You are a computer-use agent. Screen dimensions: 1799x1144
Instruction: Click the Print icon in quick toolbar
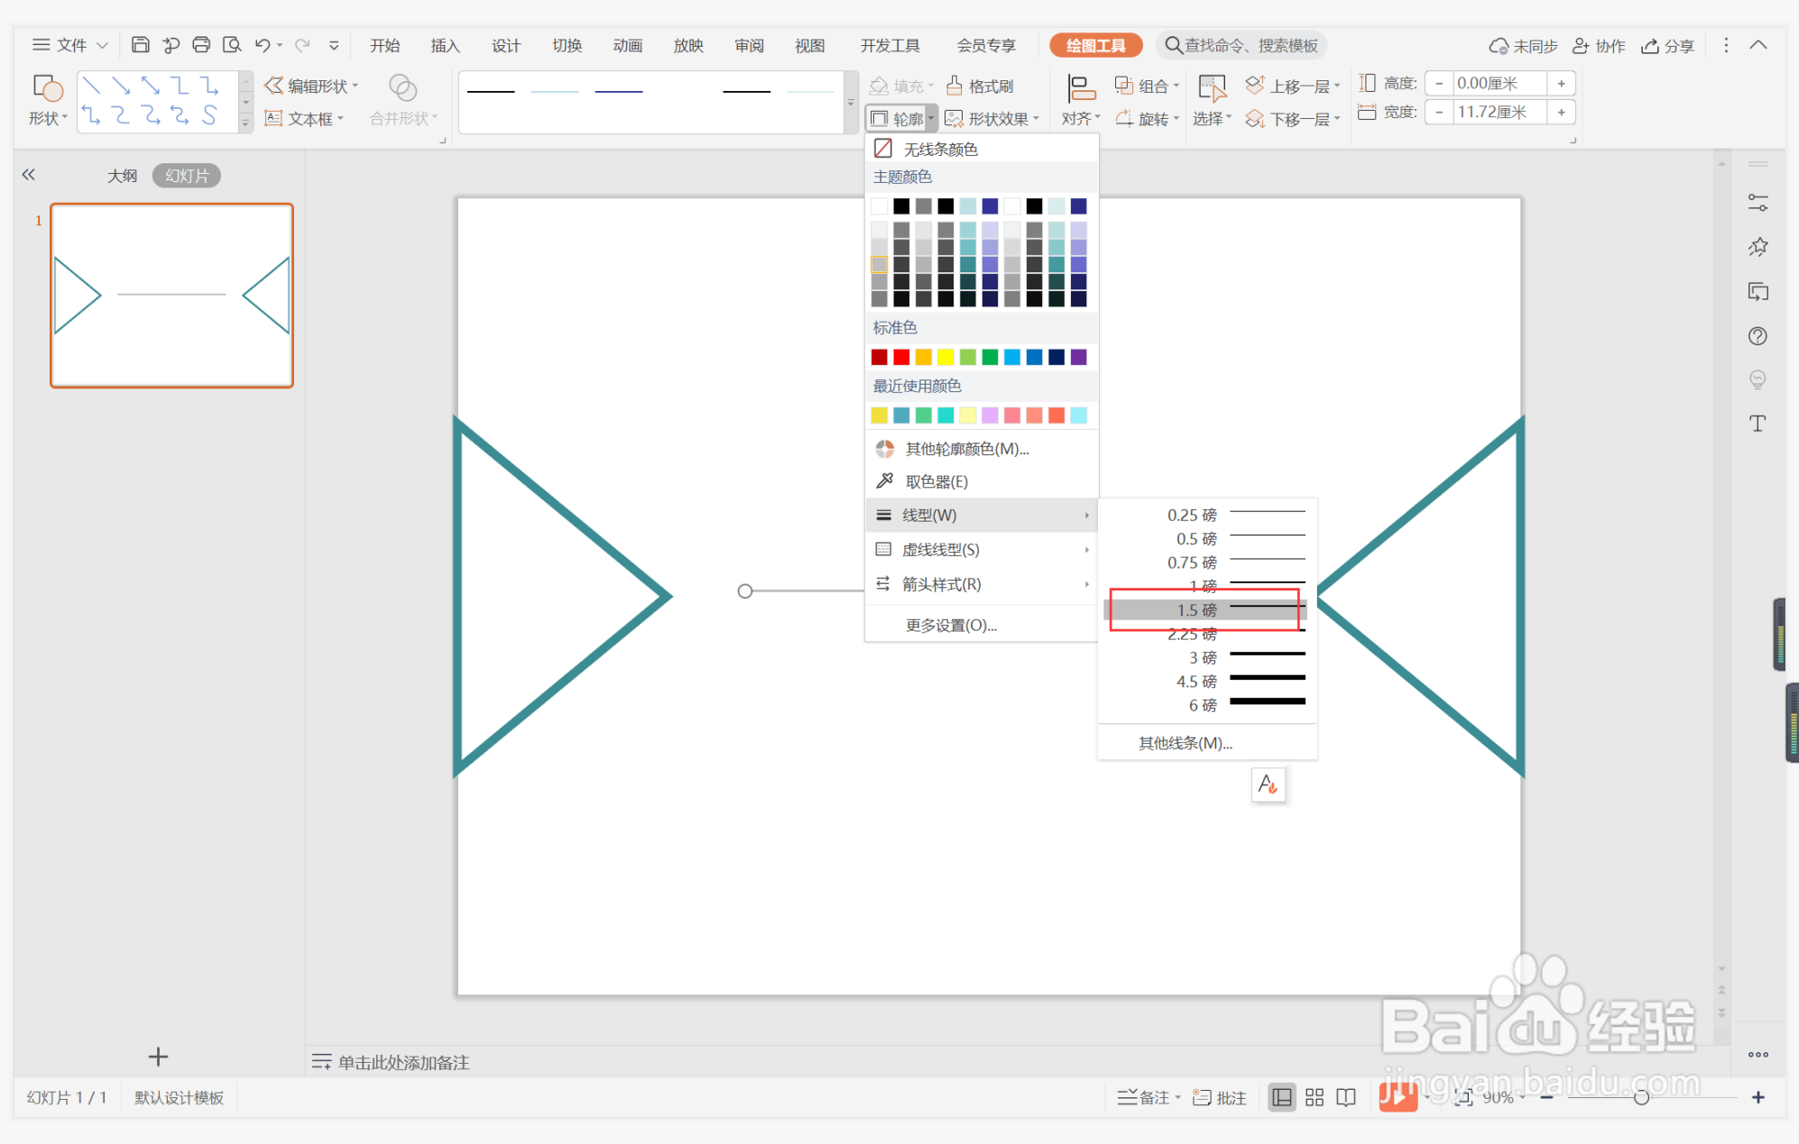[201, 45]
